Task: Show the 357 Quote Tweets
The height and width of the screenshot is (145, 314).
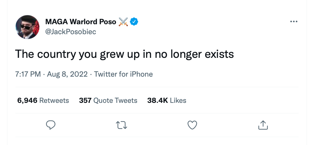Action: coord(108,101)
